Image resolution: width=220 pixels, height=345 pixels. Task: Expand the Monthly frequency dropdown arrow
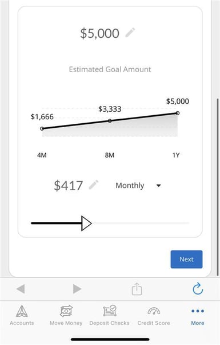tap(159, 186)
